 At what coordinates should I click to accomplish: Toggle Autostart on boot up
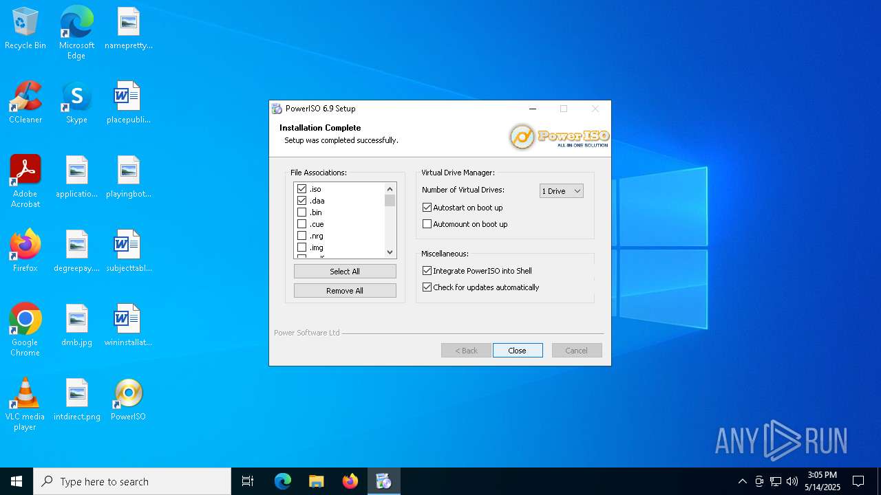pyautogui.click(x=427, y=208)
